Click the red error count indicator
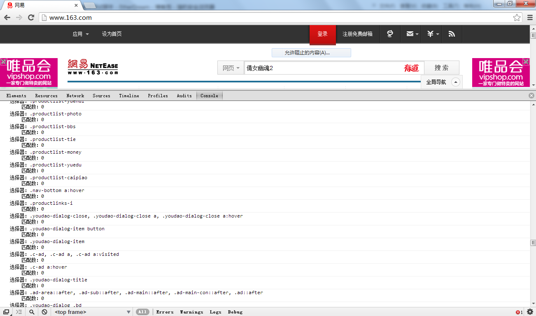 519,312
